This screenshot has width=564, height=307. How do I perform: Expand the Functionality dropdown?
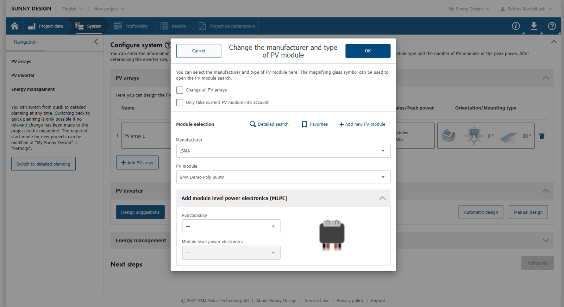pyautogui.click(x=231, y=226)
